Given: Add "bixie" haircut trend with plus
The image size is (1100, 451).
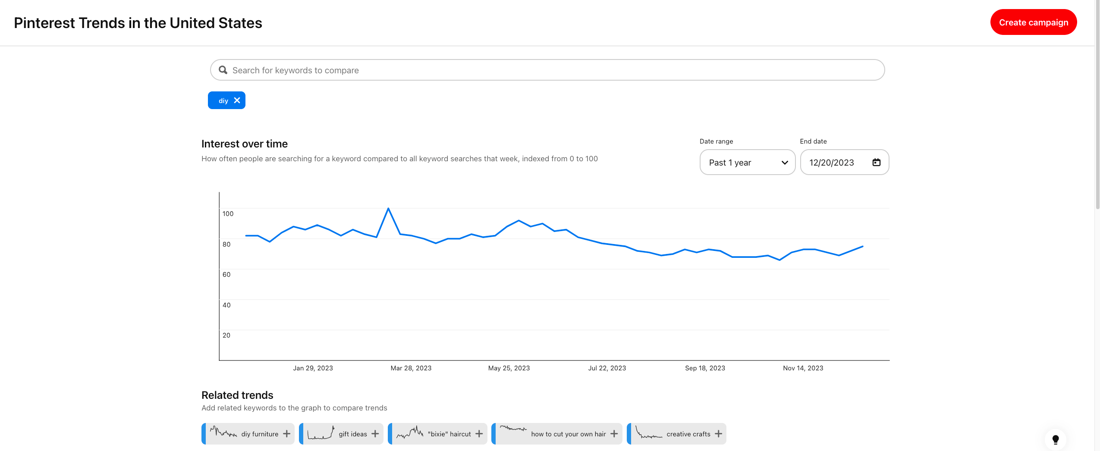Looking at the screenshot, I should tap(479, 434).
